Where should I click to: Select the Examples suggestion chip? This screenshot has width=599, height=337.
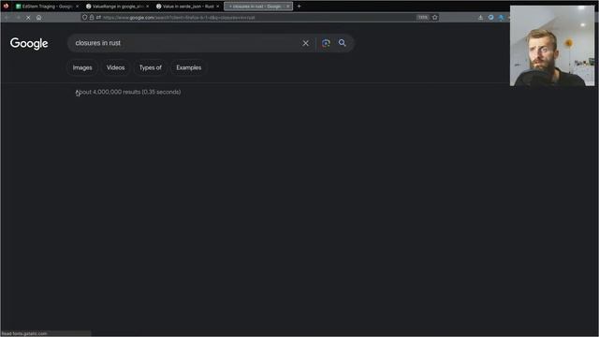[189, 67]
